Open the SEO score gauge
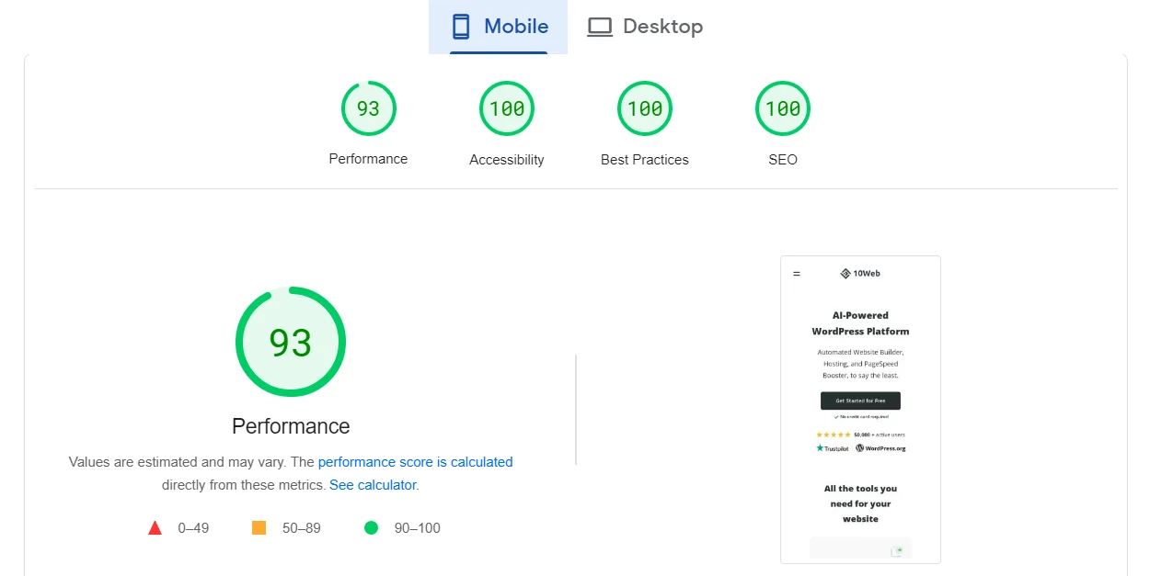The image size is (1150, 576). tap(782, 108)
